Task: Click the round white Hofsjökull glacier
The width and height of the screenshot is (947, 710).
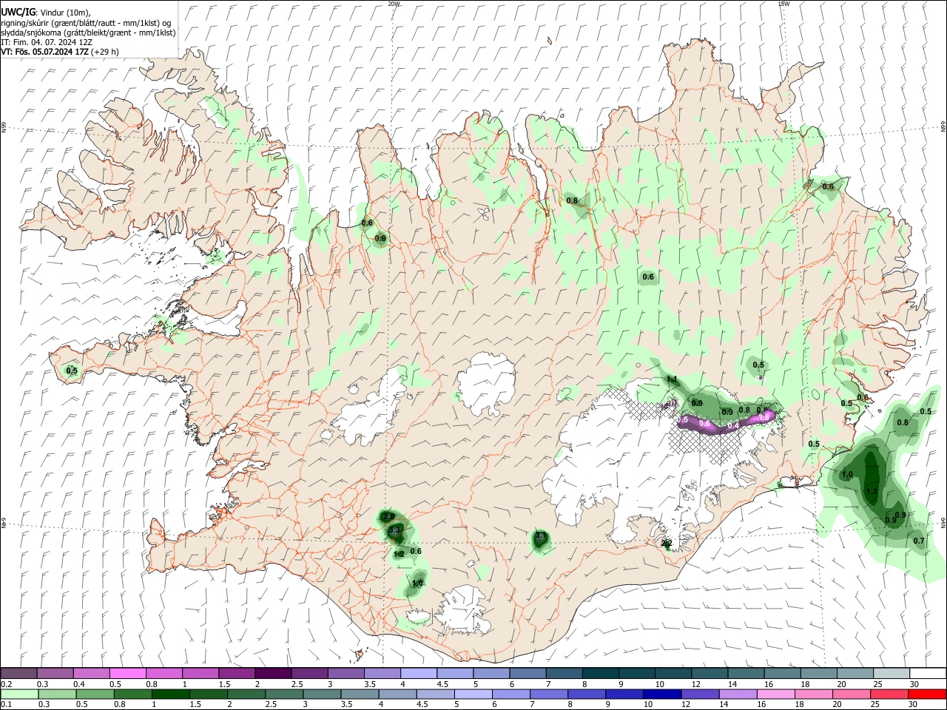Action: [x=486, y=384]
